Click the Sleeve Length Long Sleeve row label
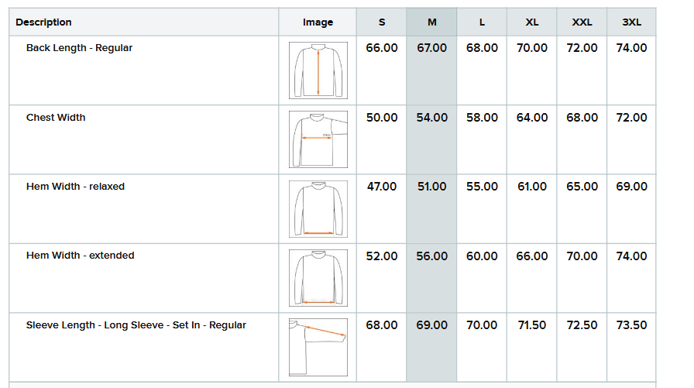The image size is (694, 388). coord(136,325)
